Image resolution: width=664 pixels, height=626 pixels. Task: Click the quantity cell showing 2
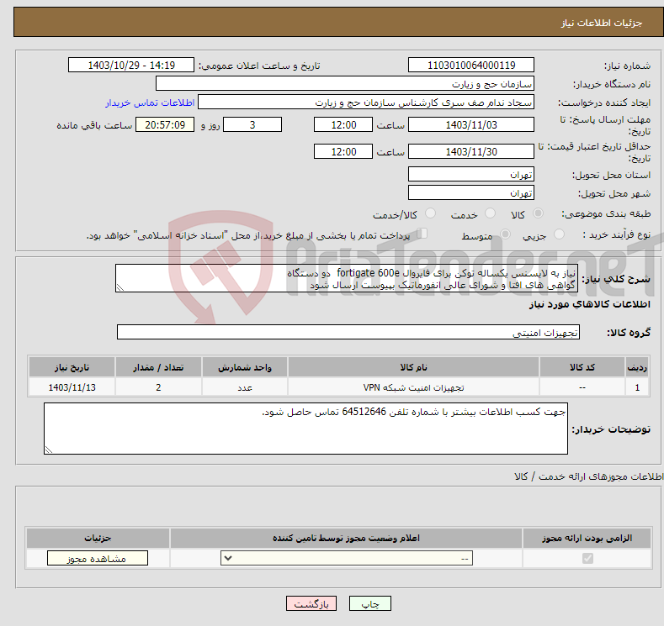click(158, 387)
